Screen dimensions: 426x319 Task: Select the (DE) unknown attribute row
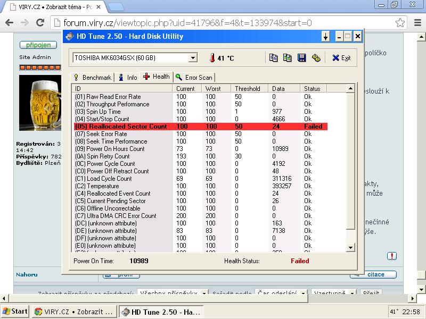tap(201, 231)
